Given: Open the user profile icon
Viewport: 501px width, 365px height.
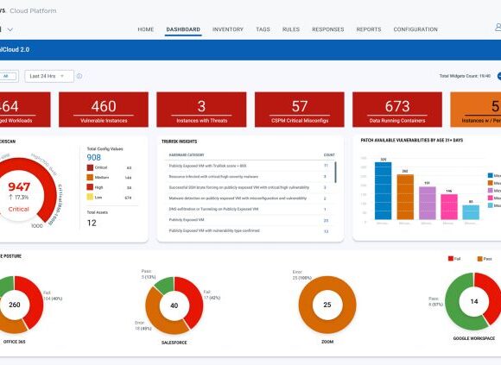Looking at the screenshot, I should pos(498,28).
